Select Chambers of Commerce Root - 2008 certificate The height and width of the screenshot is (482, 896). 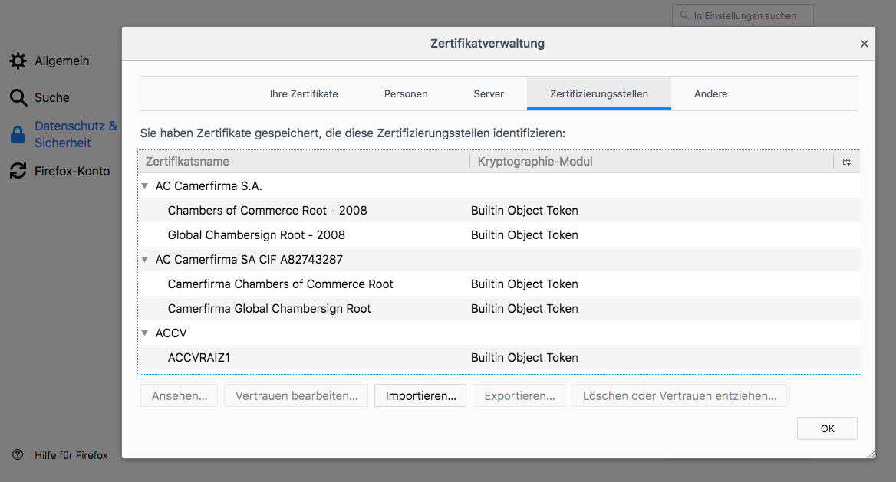pyautogui.click(x=267, y=210)
